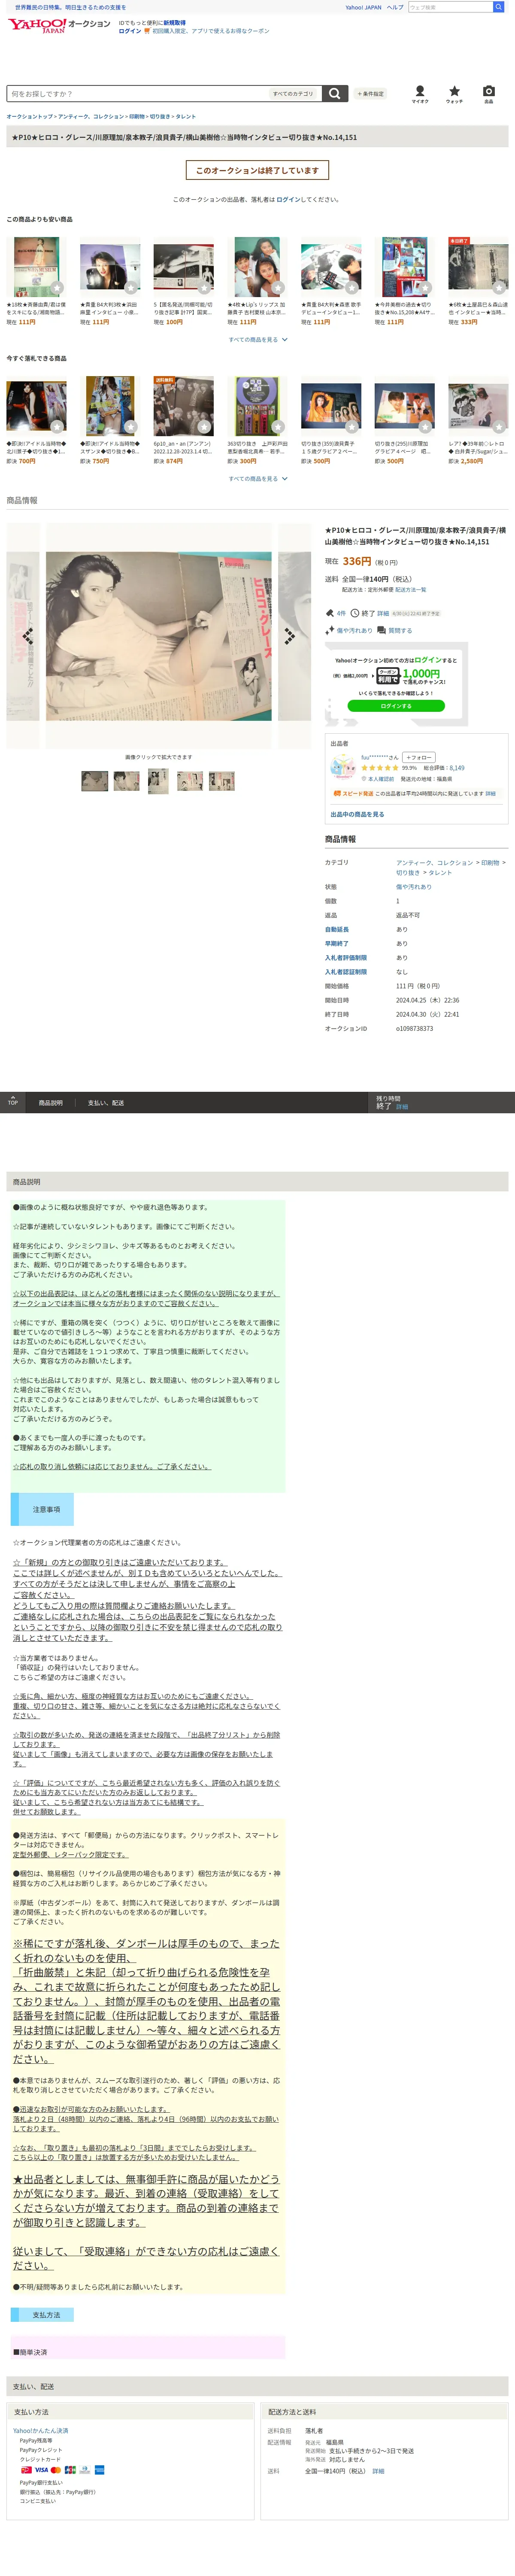
Task: Open 入札者認証制限 info link
Action: [x=346, y=972]
